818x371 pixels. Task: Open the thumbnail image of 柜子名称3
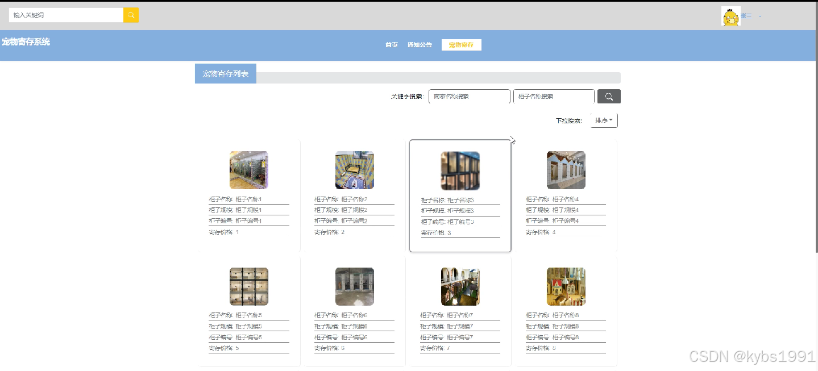pyautogui.click(x=460, y=170)
